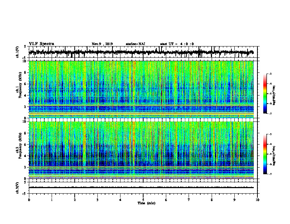Click the "9" minute tick label
Viewport: 290px width, 224px height.
click(234, 200)
